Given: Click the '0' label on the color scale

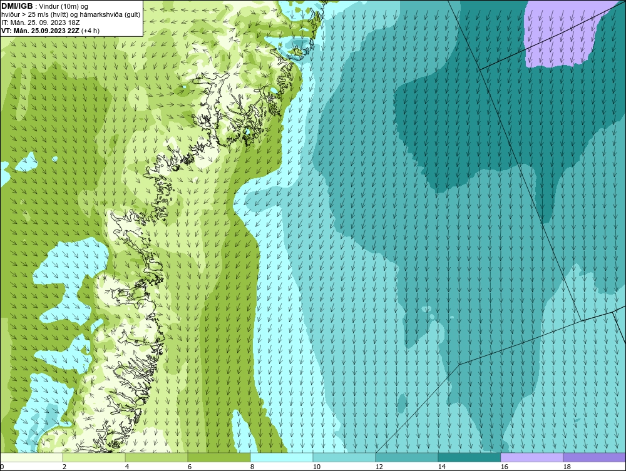Looking at the screenshot, I should pos(2,467).
